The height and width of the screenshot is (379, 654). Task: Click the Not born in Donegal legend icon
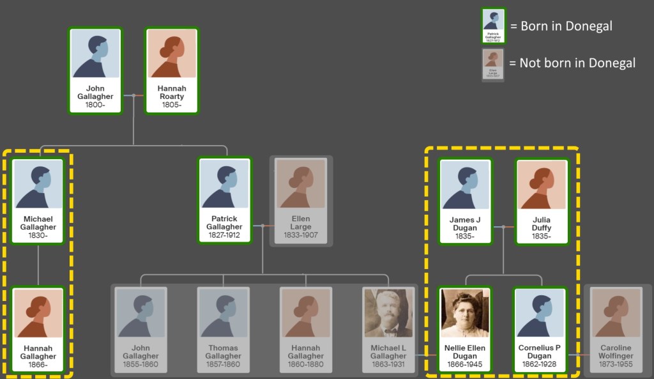point(492,64)
